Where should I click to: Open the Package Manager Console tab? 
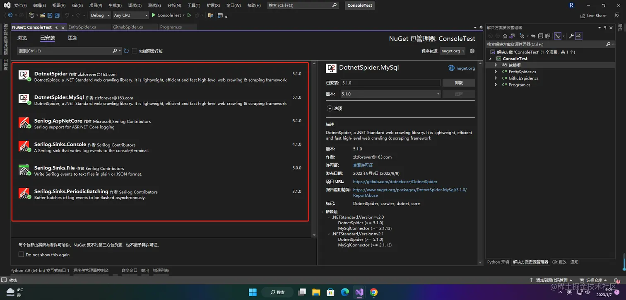[91, 270]
